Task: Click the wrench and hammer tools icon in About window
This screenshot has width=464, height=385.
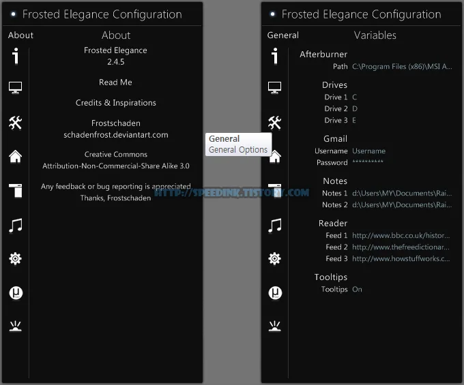Action: [x=16, y=123]
